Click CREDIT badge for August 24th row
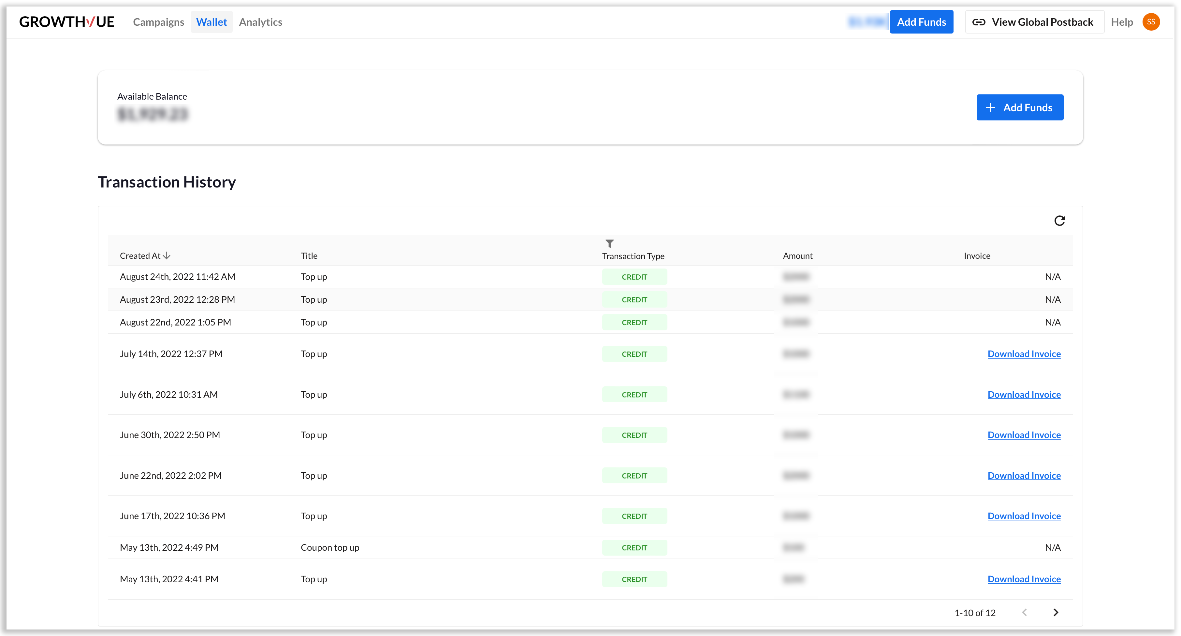 click(634, 277)
